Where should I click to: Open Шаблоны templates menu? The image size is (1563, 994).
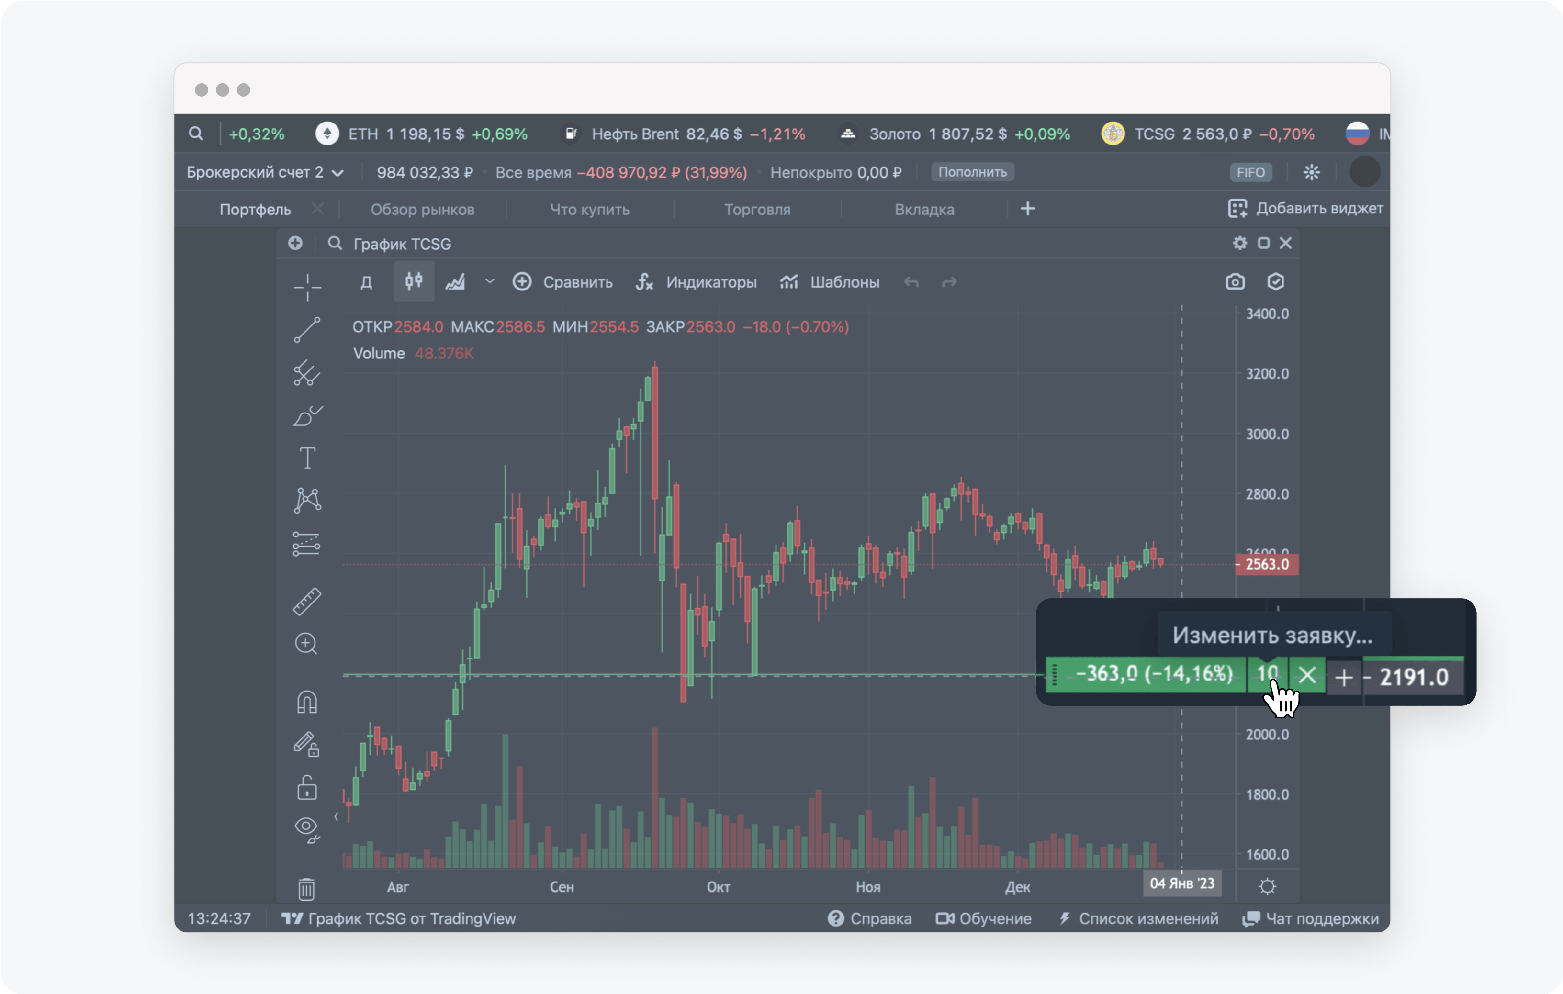(x=830, y=282)
